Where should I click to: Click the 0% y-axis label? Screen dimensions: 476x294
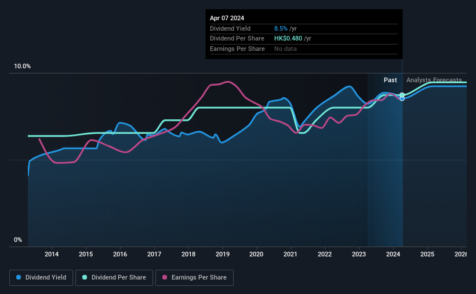coord(18,240)
